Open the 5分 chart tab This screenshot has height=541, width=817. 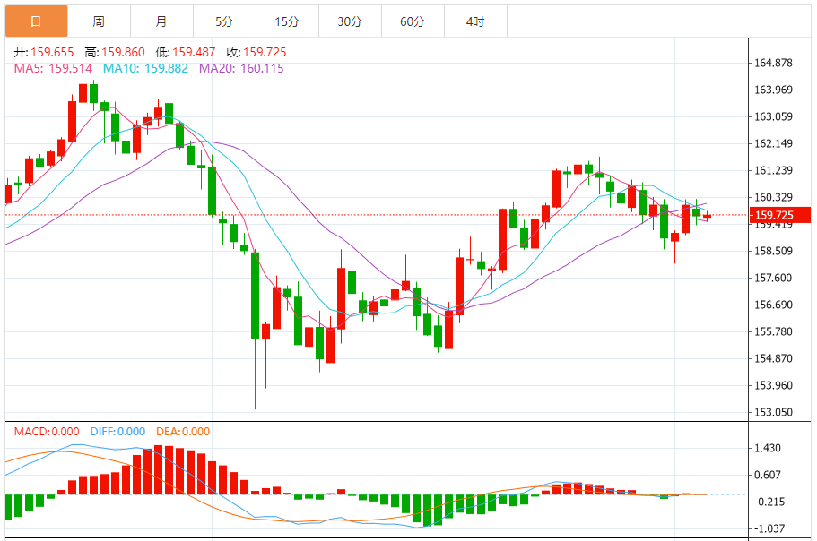pyautogui.click(x=224, y=21)
